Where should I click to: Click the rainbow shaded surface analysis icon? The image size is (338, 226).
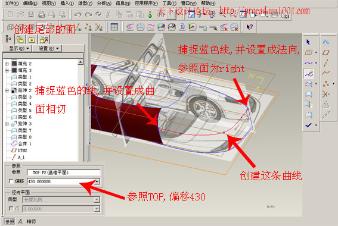click(x=161, y=27)
